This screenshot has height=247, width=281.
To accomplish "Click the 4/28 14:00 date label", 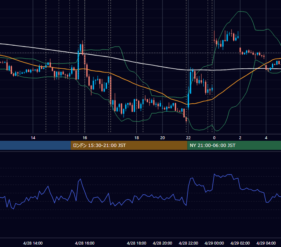I will pyautogui.click(x=33, y=243).
